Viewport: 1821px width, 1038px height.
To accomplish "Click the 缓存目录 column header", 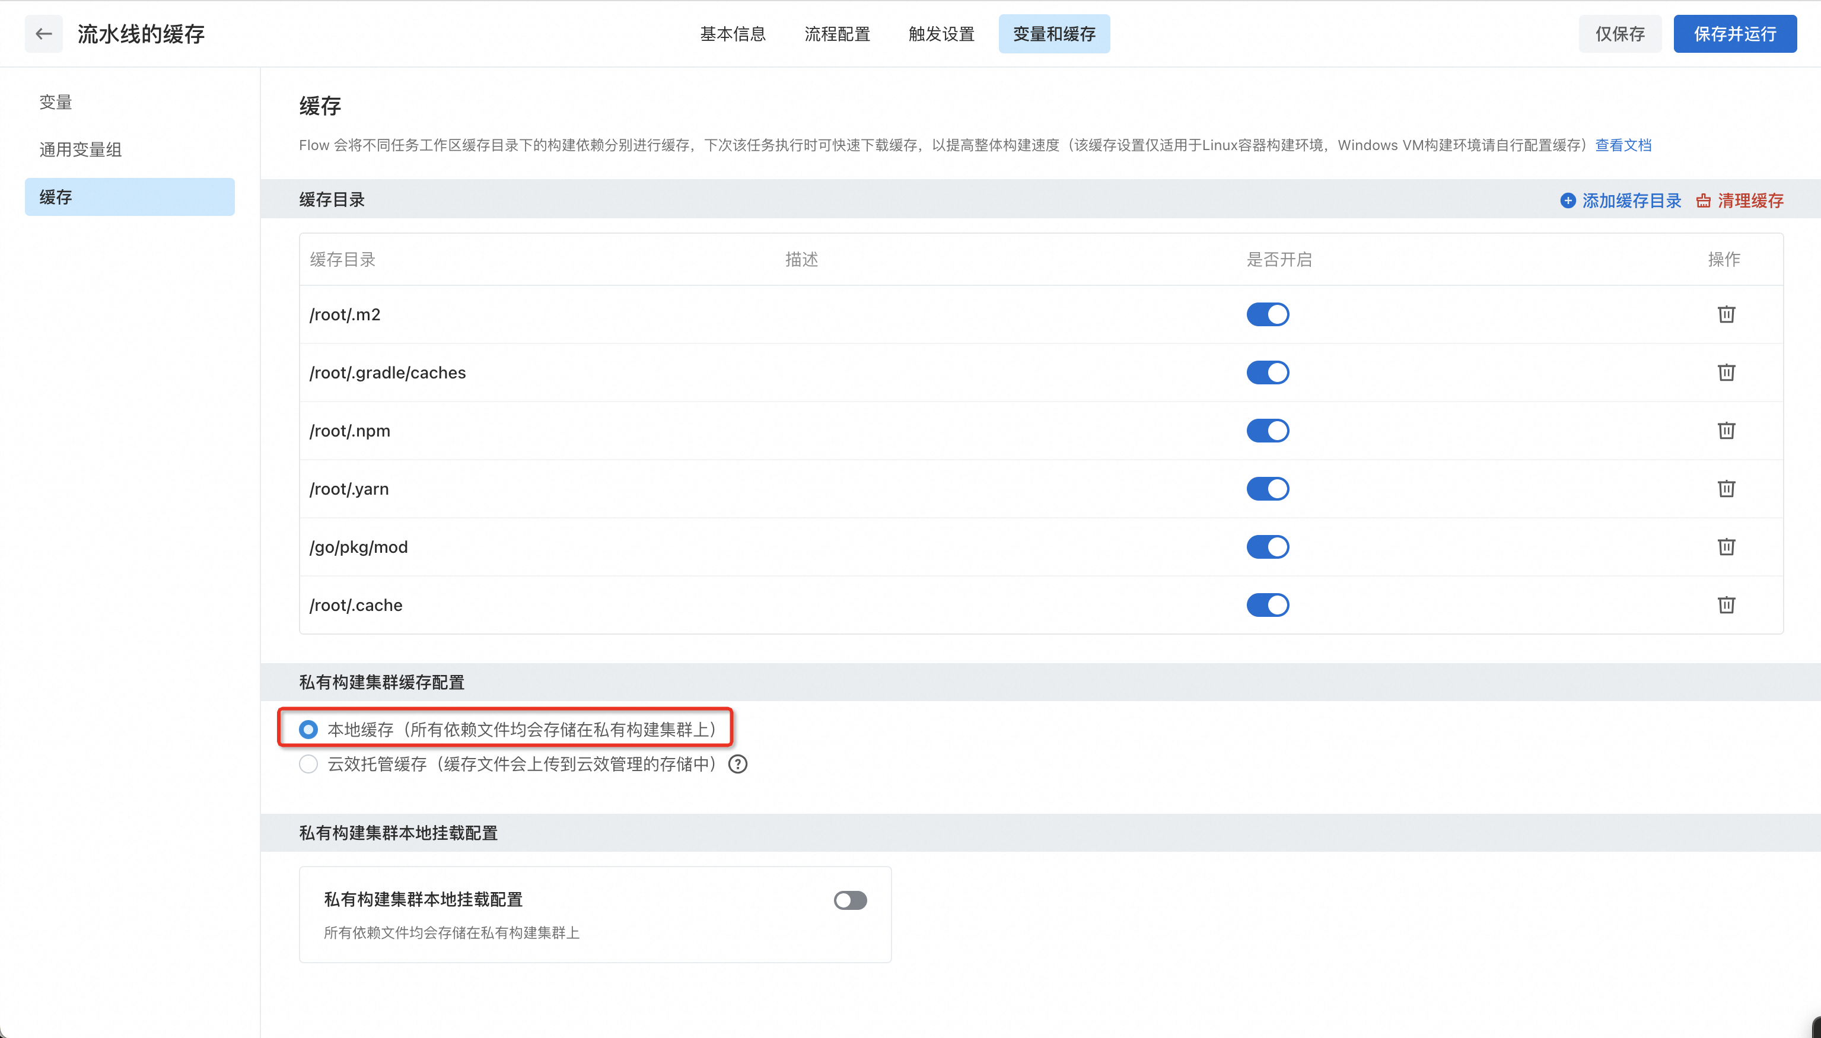I will pyautogui.click(x=343, y=260).
